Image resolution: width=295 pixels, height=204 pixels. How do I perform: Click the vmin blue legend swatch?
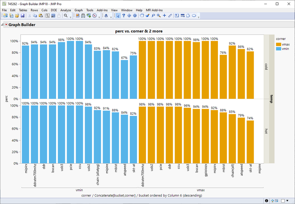tap(278, 49)
